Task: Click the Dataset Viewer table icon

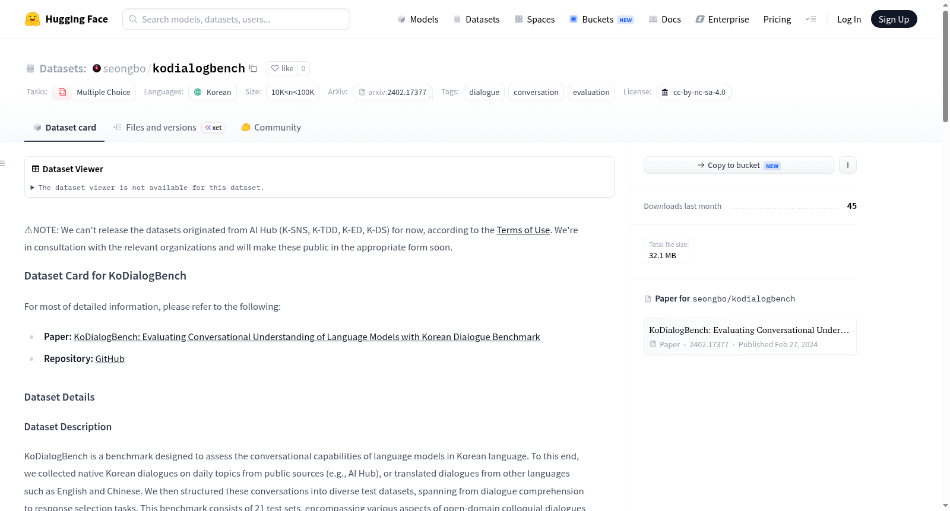Action: point(36,169)
